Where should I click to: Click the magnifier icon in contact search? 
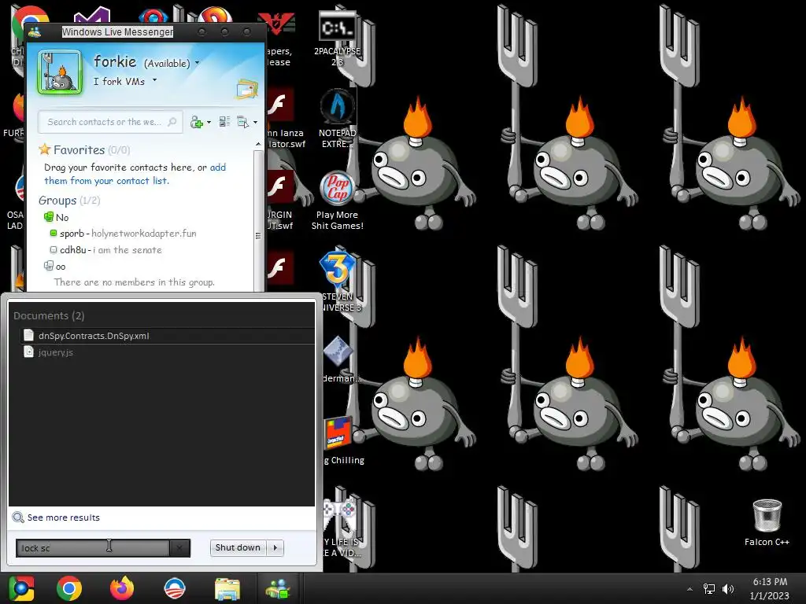[172, 122]
